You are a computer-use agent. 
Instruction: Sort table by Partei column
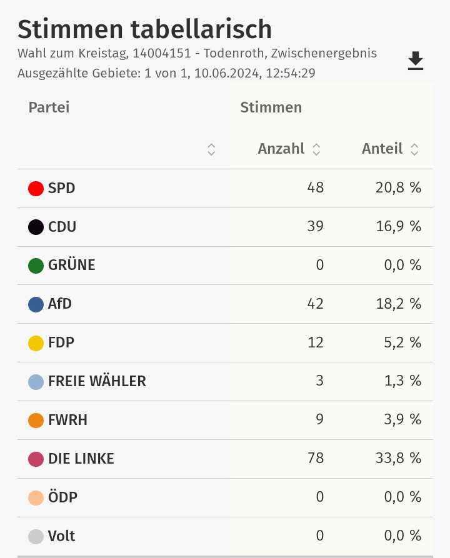pyautogui.click(x=211, y=149)
